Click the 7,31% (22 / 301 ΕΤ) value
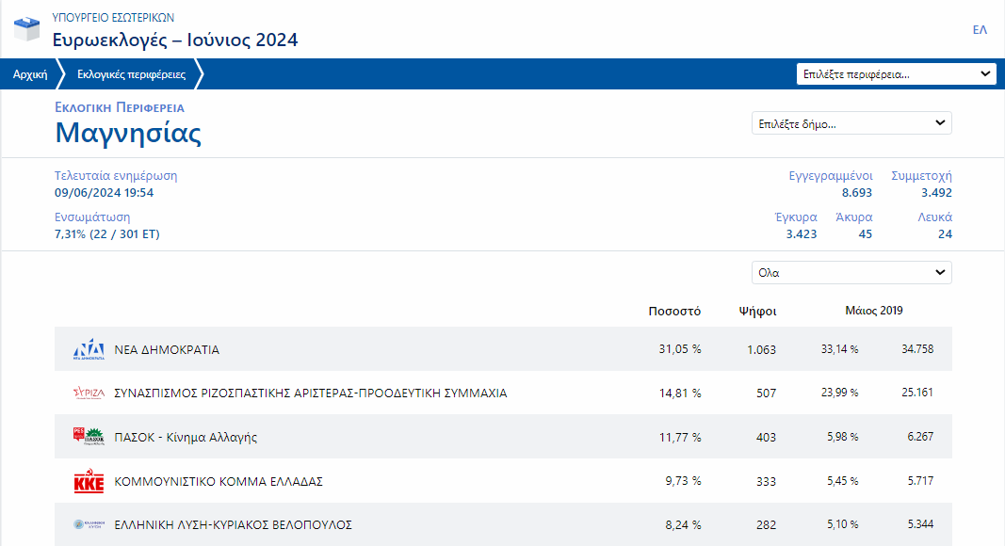The height and width of the screenshot is (546, 1005). point(107,233)
